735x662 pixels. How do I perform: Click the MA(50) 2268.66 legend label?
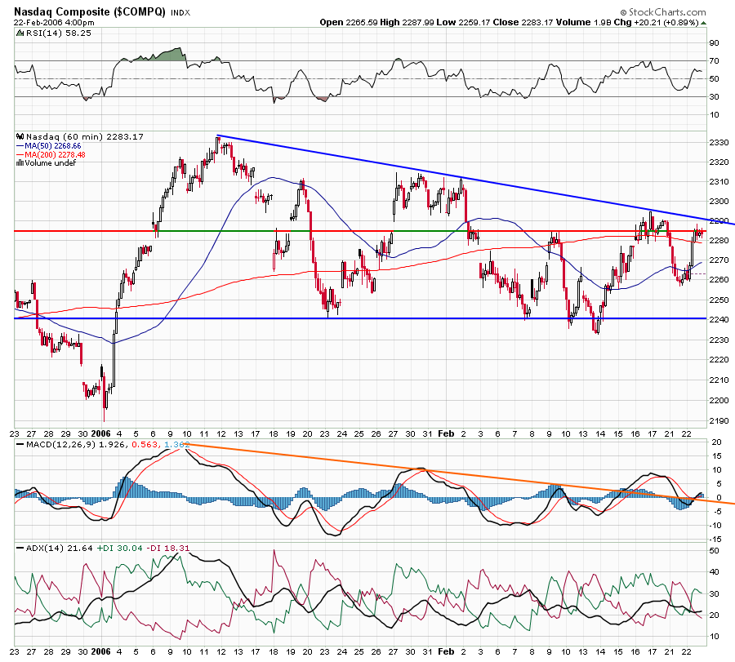coord(53,146)
